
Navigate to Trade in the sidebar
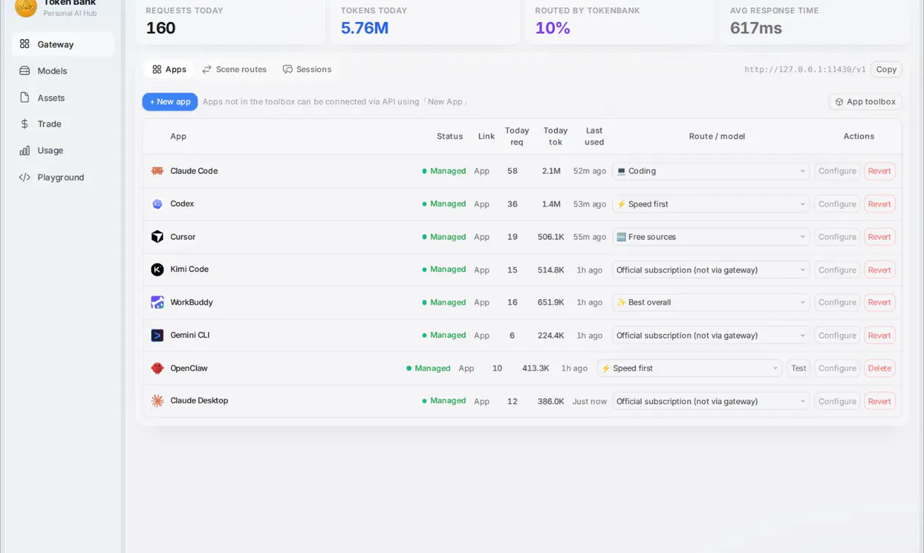click(63, 124)
